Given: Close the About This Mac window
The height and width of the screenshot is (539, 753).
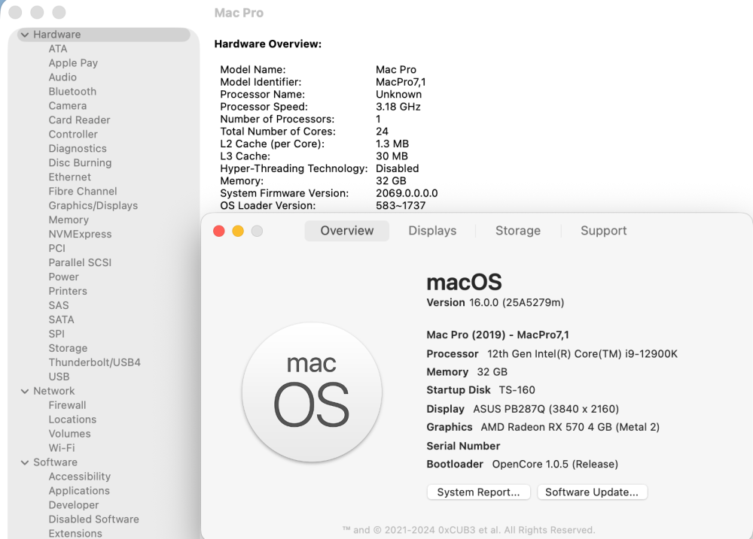Looking at the screenshot, I should coord(219,231).
